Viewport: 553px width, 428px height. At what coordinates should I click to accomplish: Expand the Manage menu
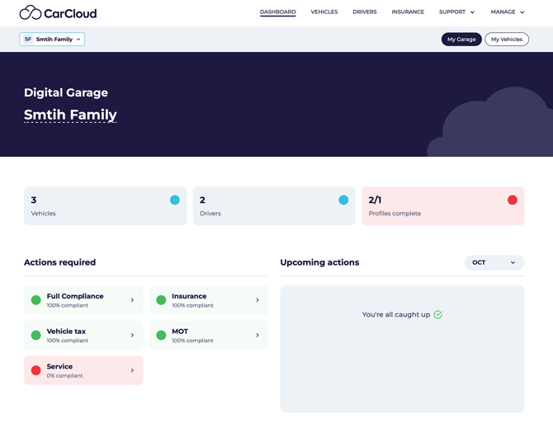click(x=508, y=12)
